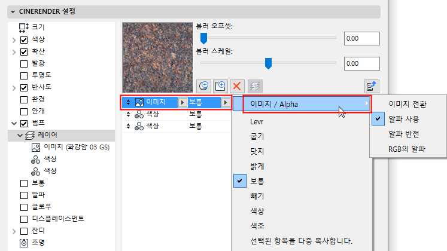
Task: Select 알파 반전 submenu option
Action: click(404, 134)
